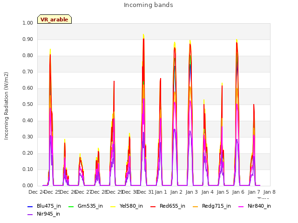
Task: Click the Jan 6 x-axis date label
Action: click(x=238, y=192)
